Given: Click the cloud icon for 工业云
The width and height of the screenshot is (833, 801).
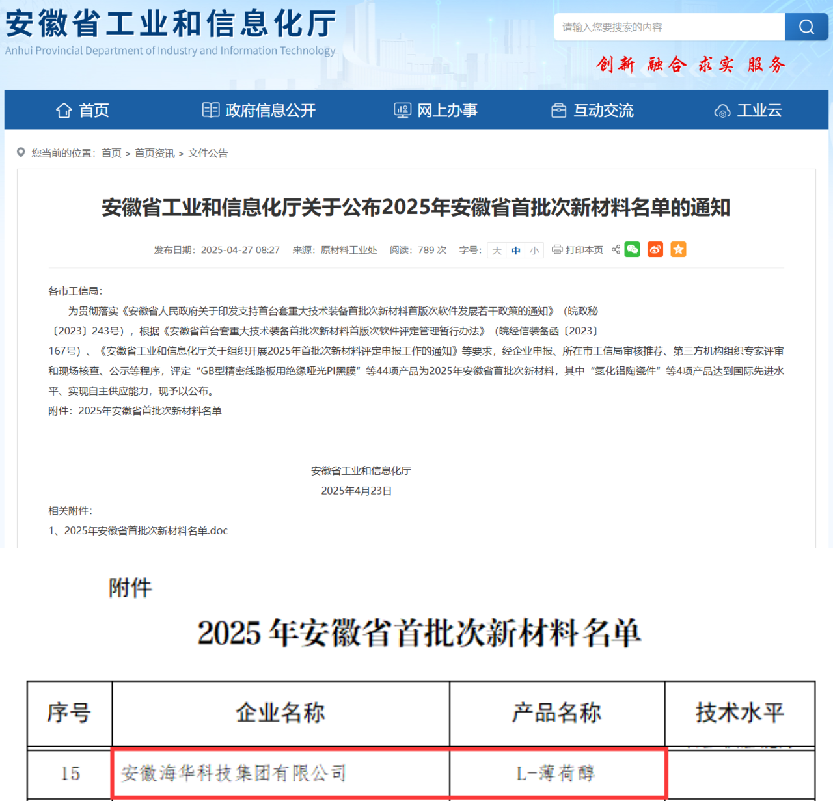Looking at the screenshot, I should (722, 111).
